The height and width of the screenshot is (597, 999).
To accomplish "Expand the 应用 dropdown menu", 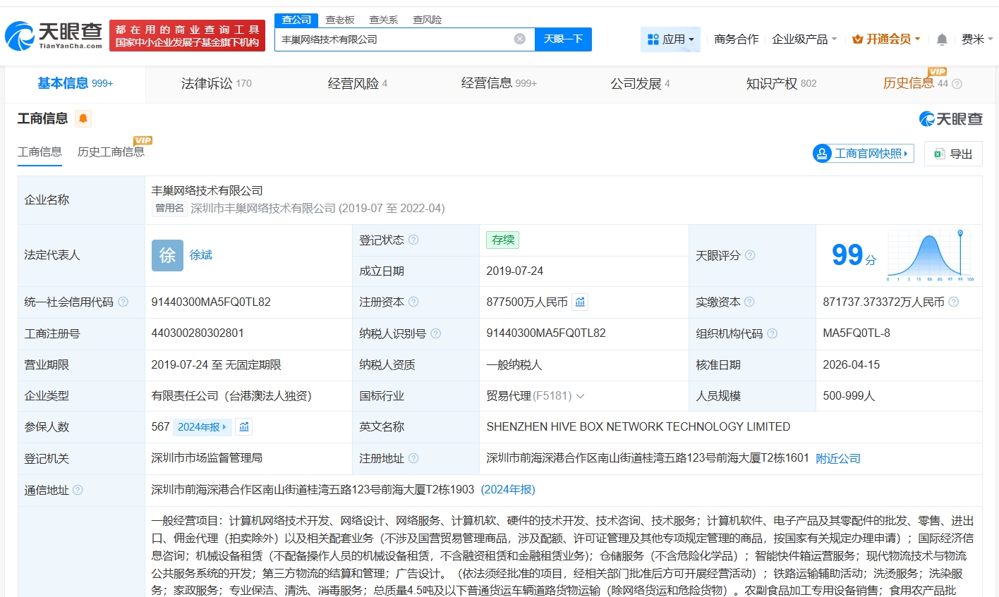I will (x=670, y=39).
